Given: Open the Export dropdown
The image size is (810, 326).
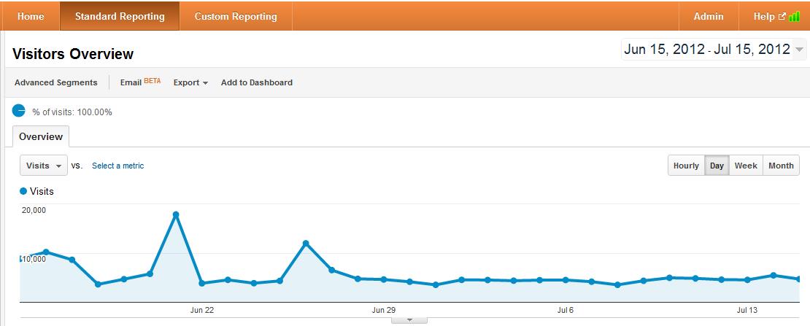Looking at the screenshot, I should [x=190, y=82].
